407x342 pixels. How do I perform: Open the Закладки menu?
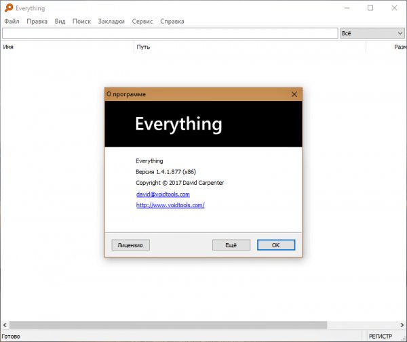[x=111, y=21]
